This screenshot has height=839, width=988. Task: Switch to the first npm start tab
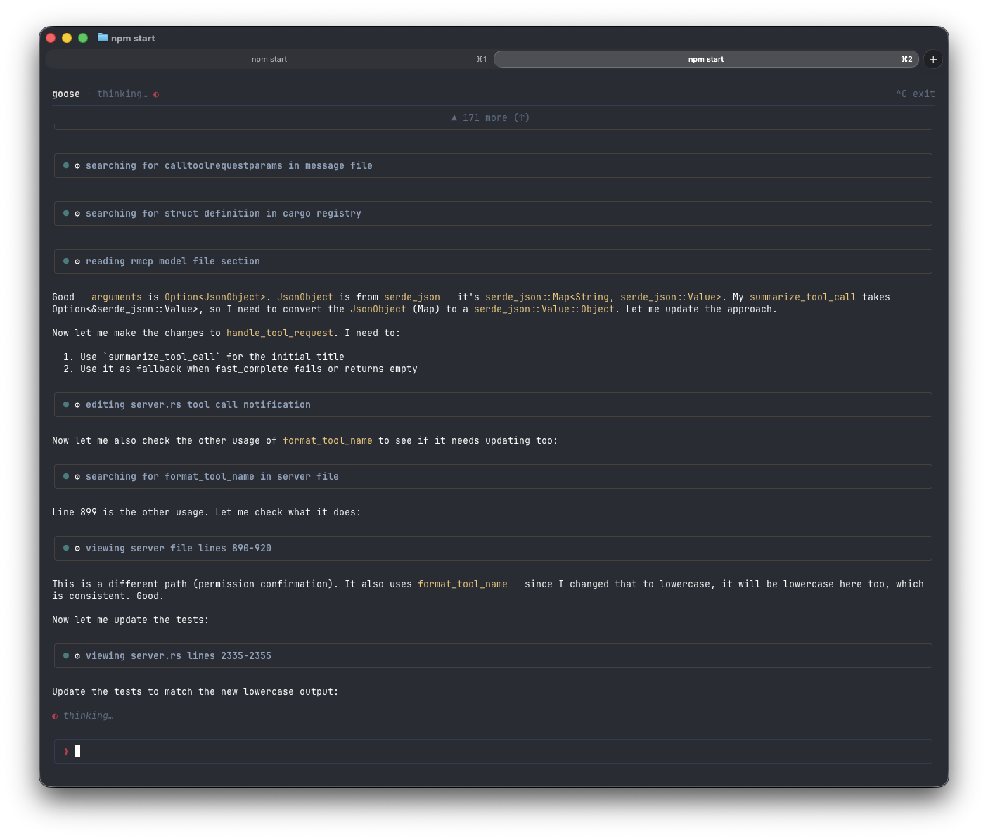(x=269, y=60)
